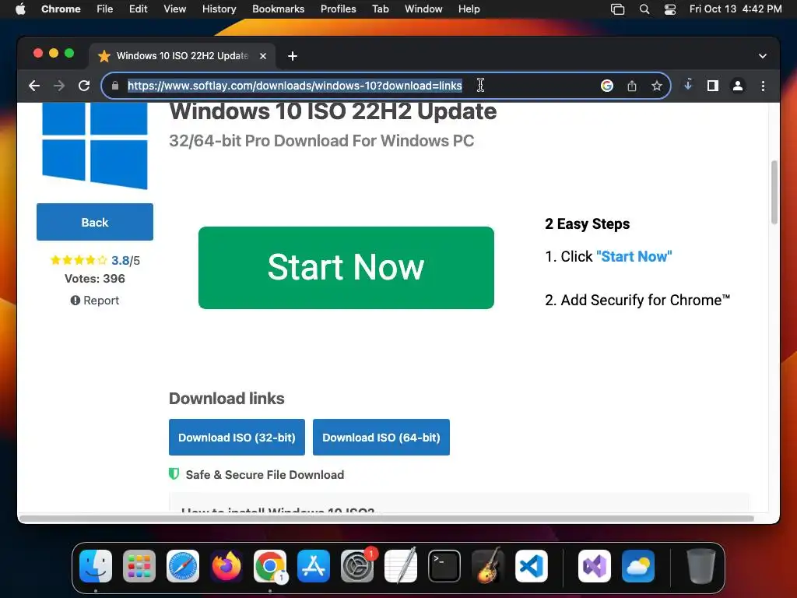
Task: Open the share icon in address bar
Action: pos(632,86)
